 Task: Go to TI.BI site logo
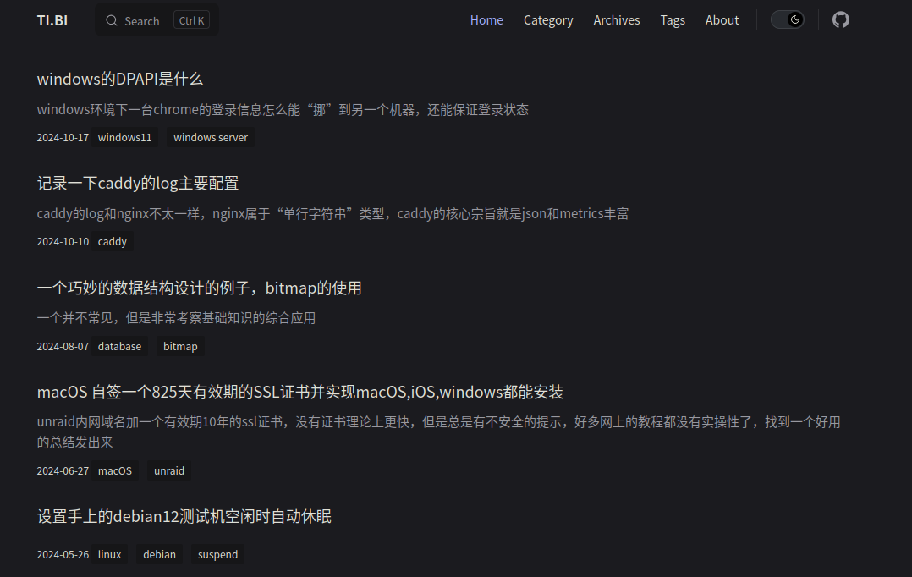(52, 20)
